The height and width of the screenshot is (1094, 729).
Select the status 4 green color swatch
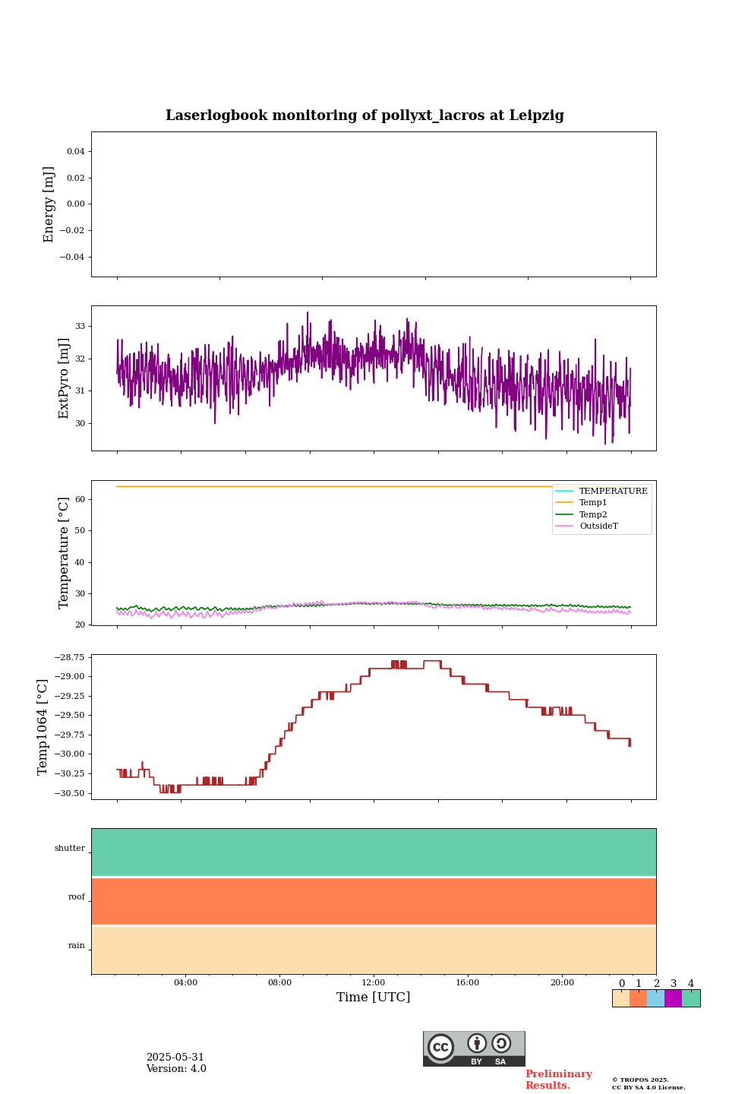pyautogui.click(x=691, y=998)
